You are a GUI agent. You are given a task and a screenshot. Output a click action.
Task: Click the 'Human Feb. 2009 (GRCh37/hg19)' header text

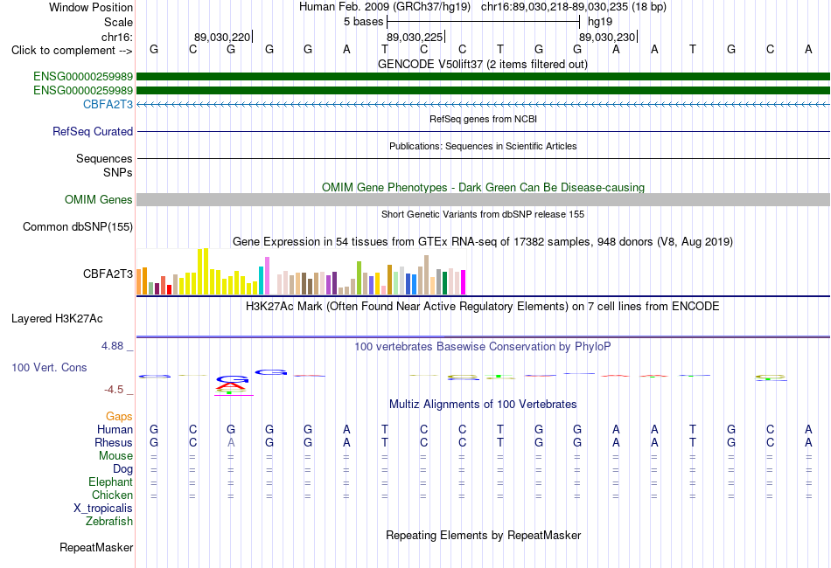tap(385, 7)
